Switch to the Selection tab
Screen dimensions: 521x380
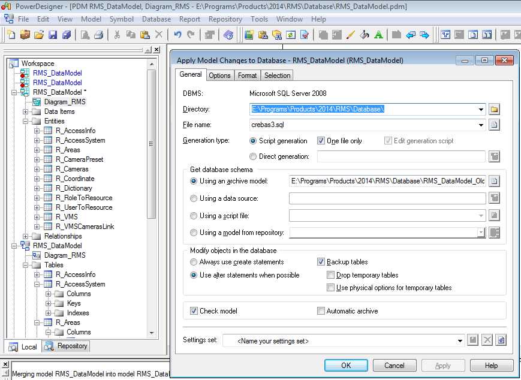pyautogui.click(x=277, y=76)
